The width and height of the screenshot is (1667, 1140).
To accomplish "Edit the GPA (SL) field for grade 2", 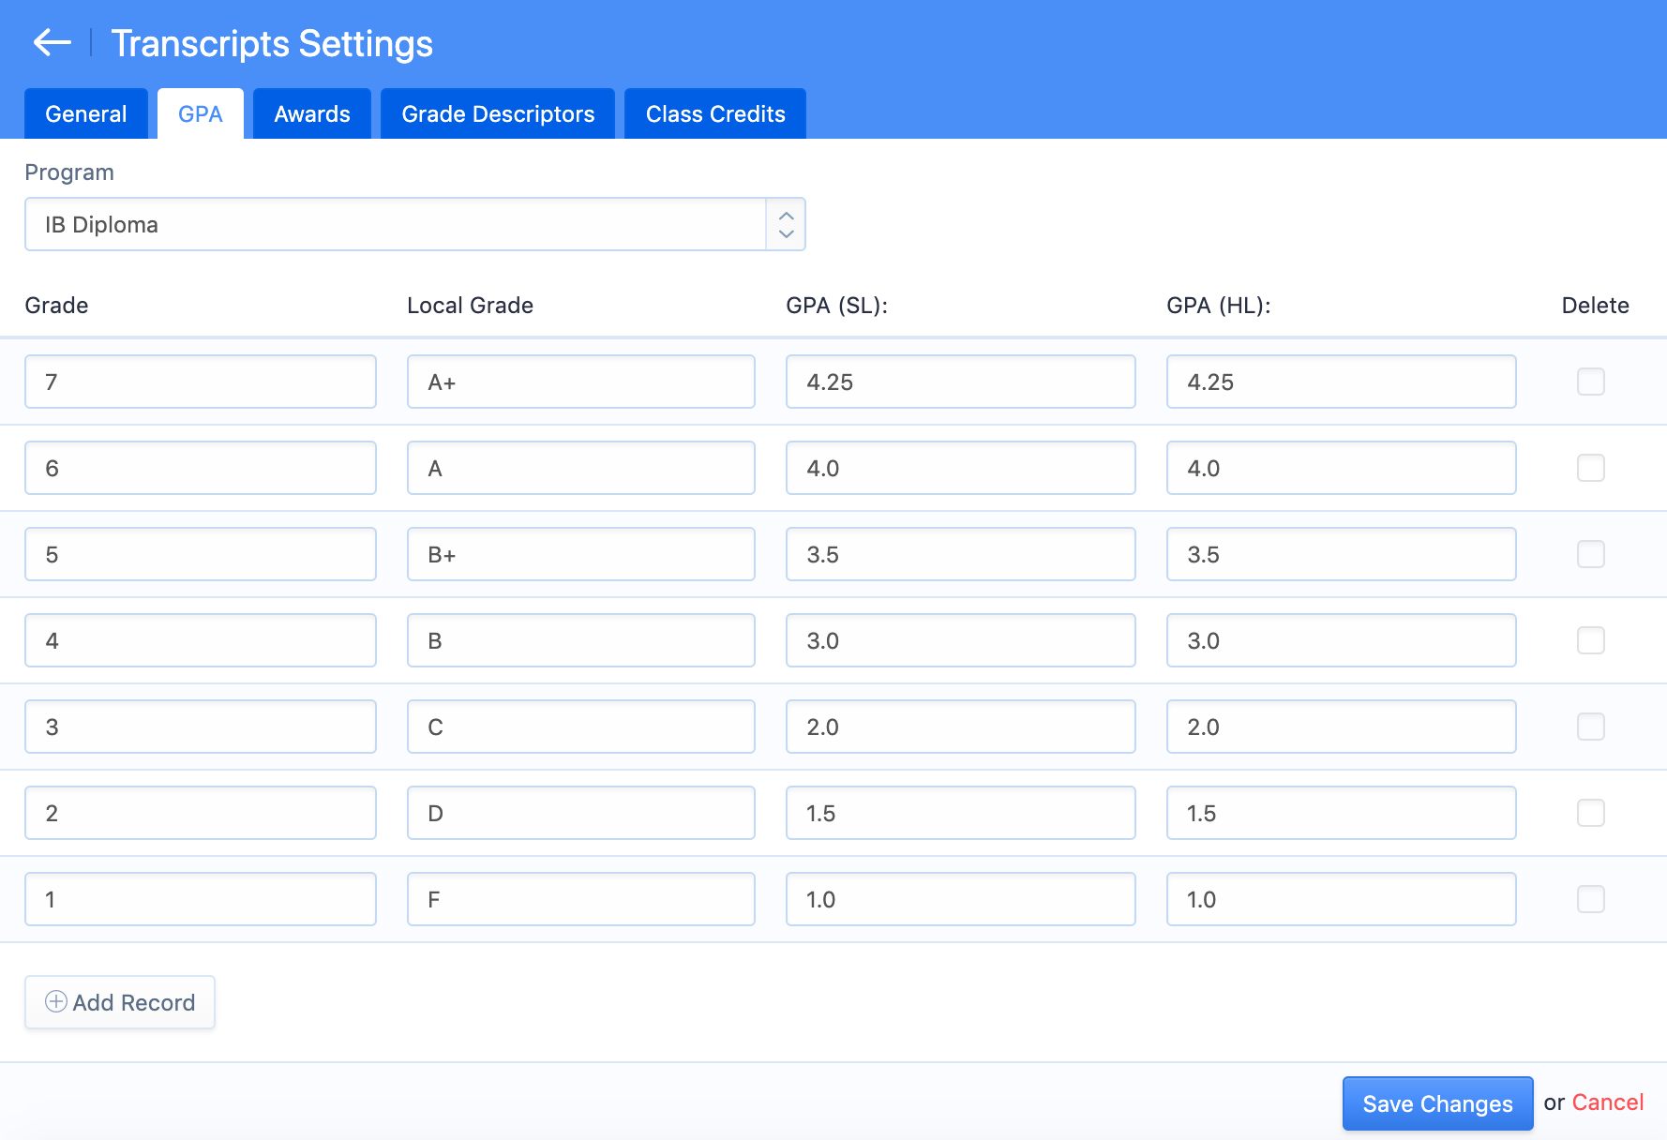I will [x=961, y=813].
